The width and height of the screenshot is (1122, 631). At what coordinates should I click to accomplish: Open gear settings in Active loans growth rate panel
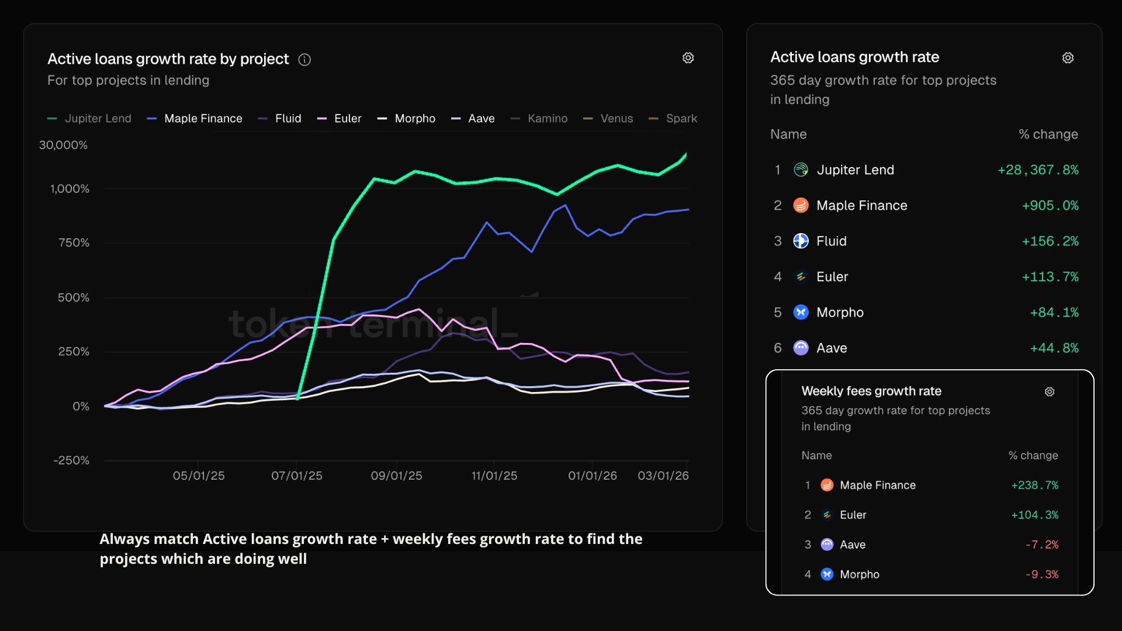(x=1068, y=58)
